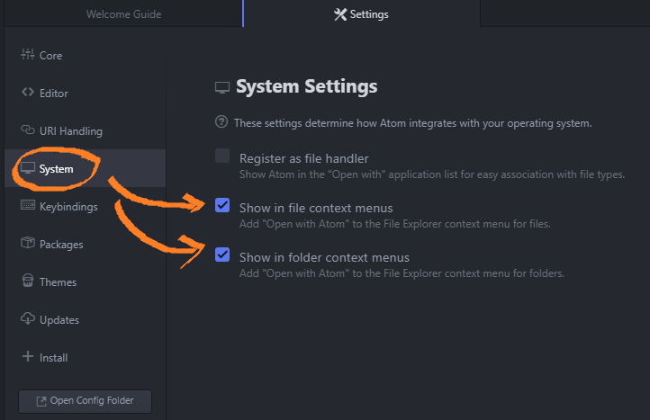This screenshot has height=420, width=650.
Task: Select the System settings section
Action: coord(85,168)
